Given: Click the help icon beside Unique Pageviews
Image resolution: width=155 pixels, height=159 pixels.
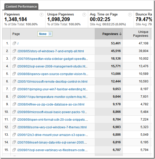Looking at the screenshot, I should (x=84, y=15).
